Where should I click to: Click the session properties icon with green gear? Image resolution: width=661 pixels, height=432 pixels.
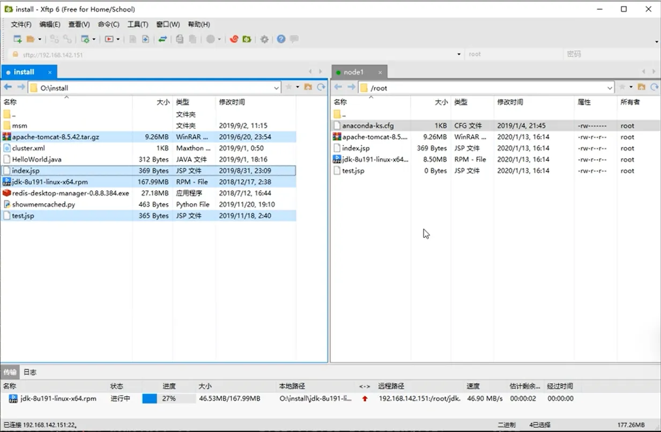[x=85, y=39]
